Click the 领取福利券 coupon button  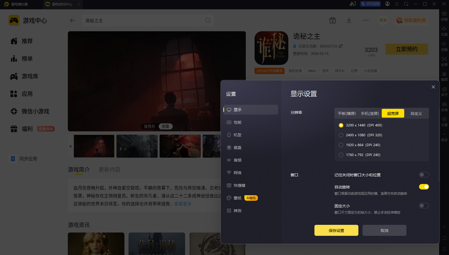(x=411, y=20)
